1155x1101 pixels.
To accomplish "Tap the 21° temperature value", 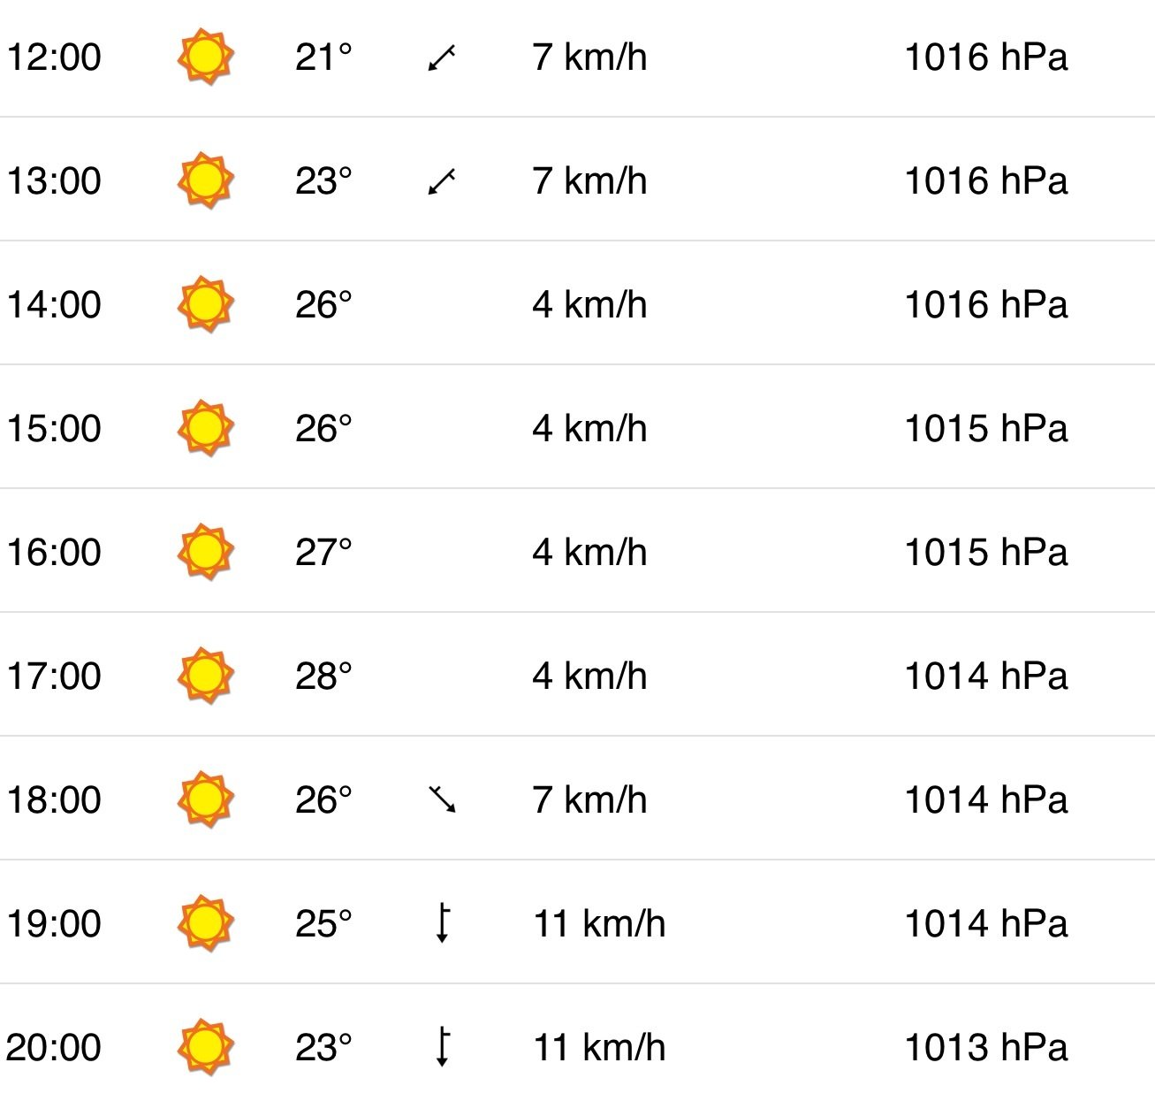I will tap(323, 57).
